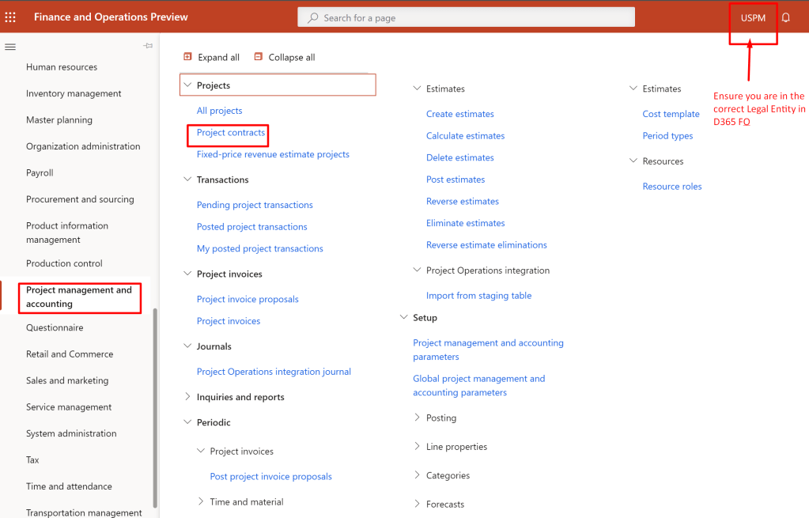Open Pending project transactions

tap(255, 205)
